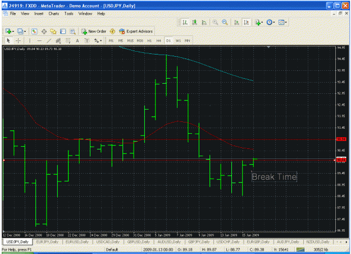Switch timeframe to M30
The image size is (351, 254).
click(x=140, y=40)
